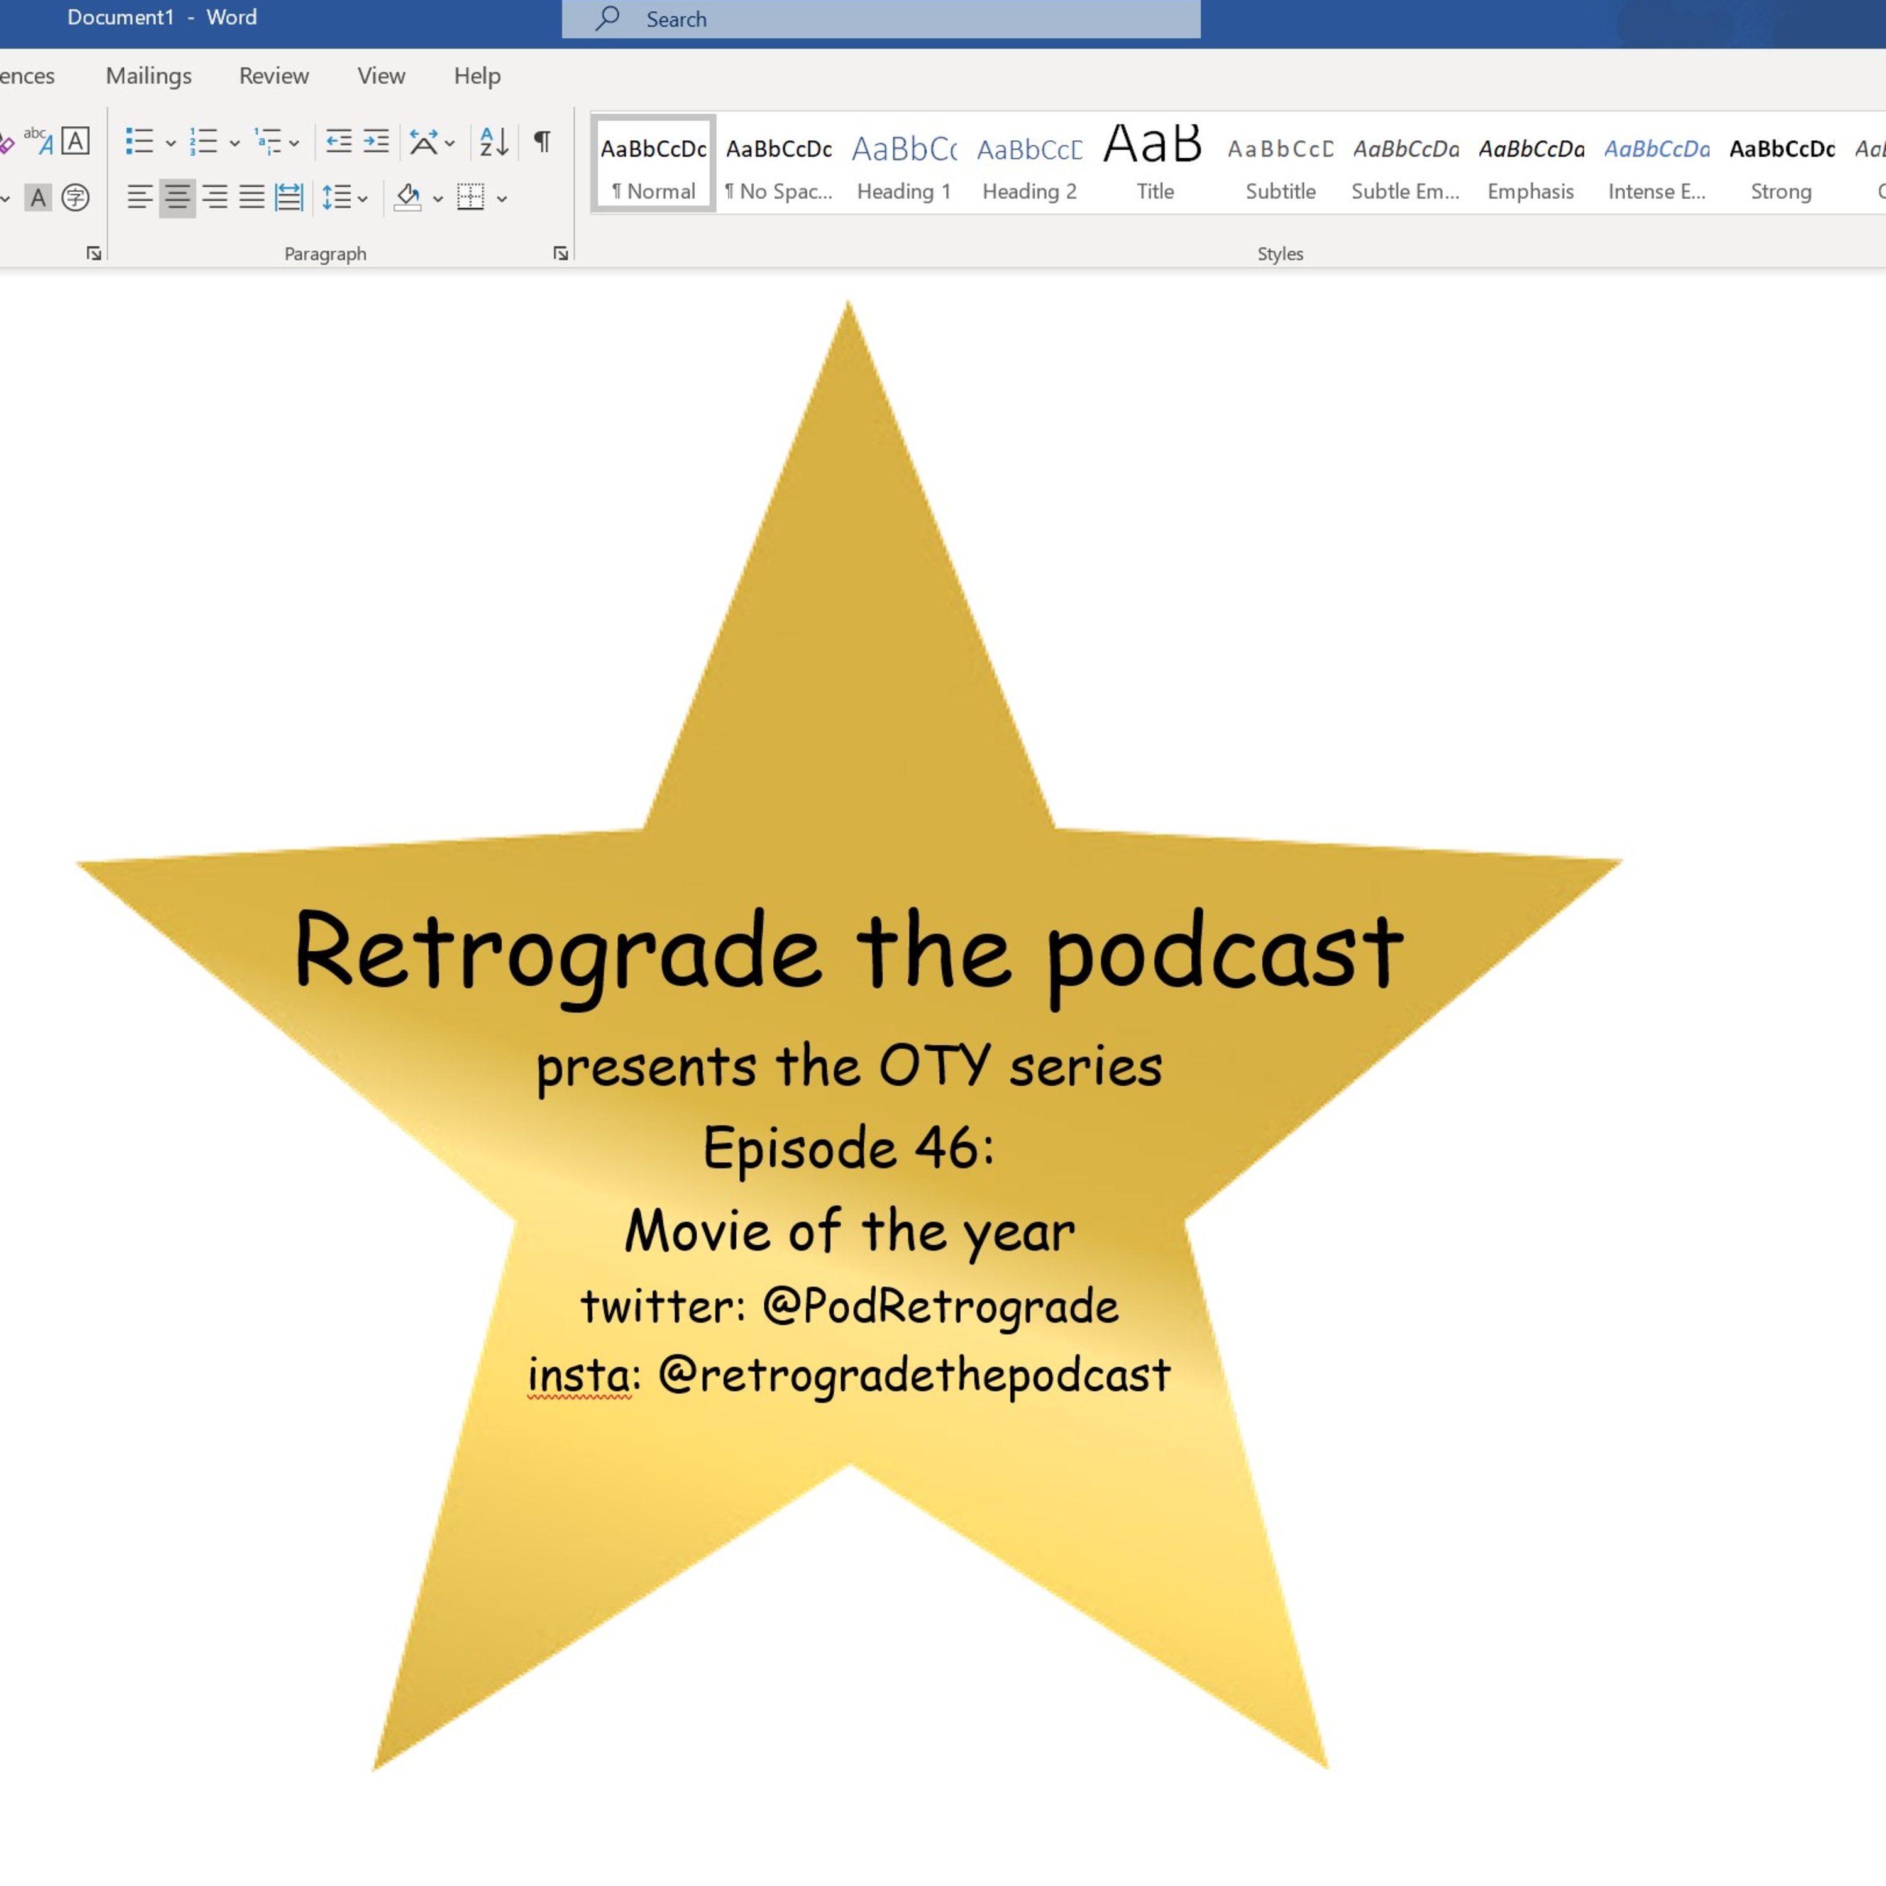The image size is (1886, 1886).
Task: Expand the Borders dropdown arrow
Action: (x=502, y=199)
